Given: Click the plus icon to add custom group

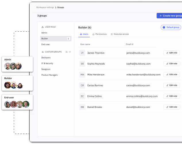Looking at the screenshot, I should (x=70, y=52).
